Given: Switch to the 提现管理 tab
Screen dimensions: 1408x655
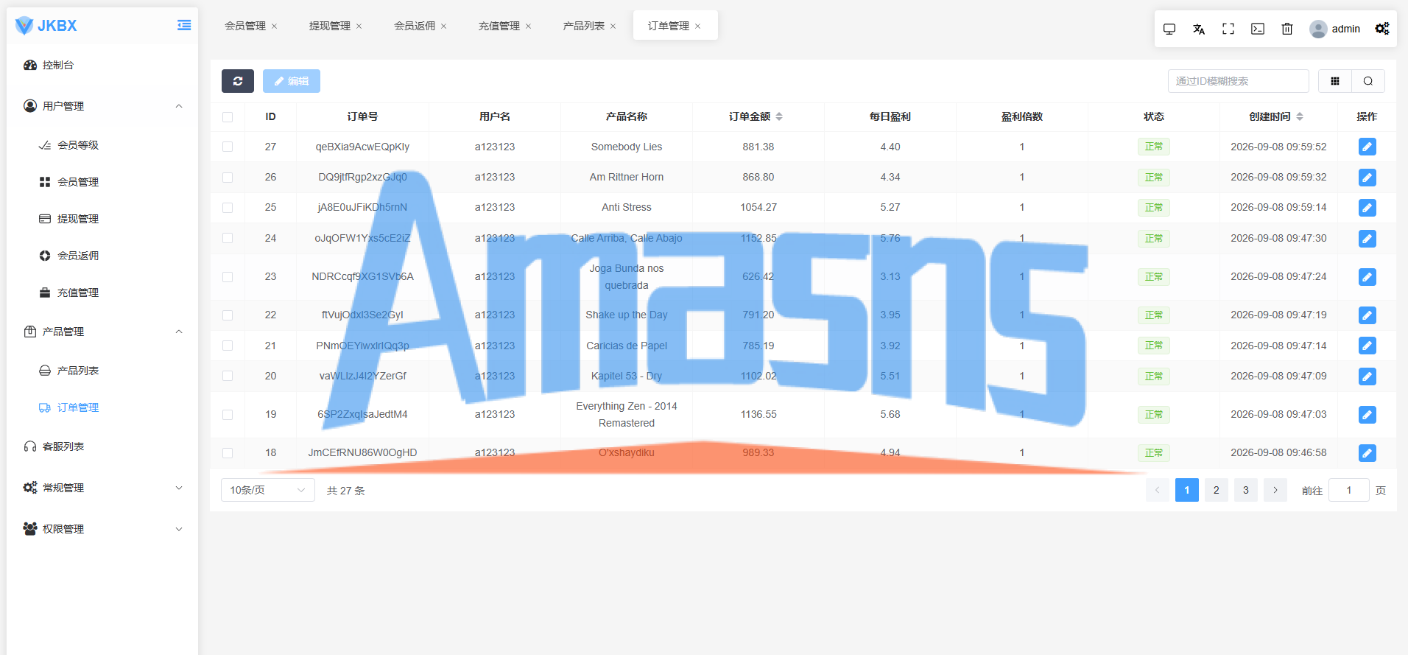Looking at the screenshot, I should coord(330,26).
